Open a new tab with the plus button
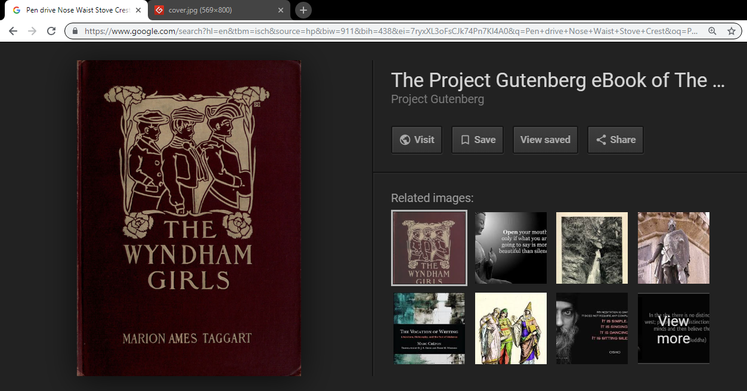This screenshot has width=747, height=391. (303, 10)
